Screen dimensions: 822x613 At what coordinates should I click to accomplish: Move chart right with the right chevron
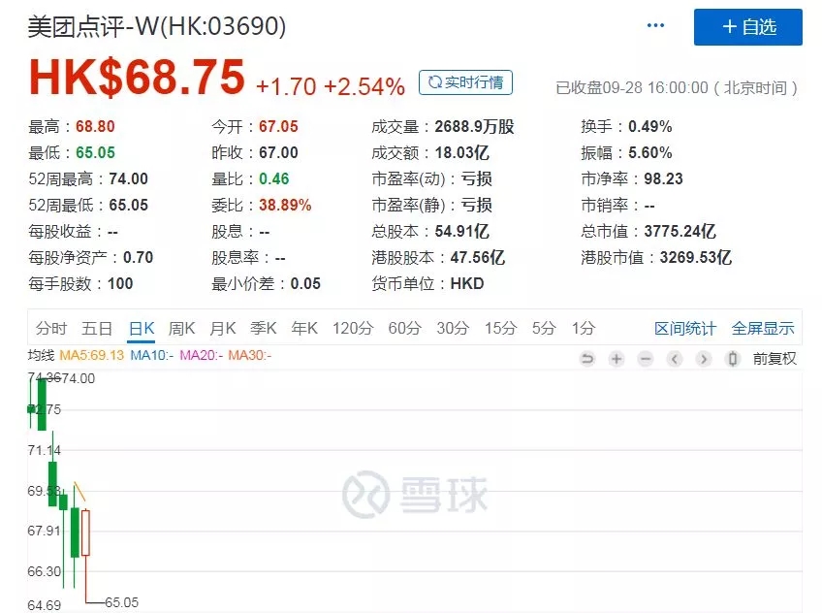click(704, 359)
